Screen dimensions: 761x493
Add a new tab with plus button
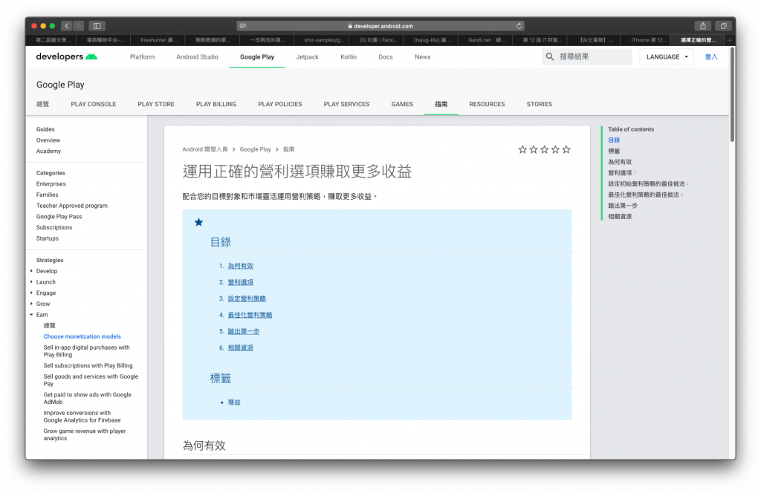tap(730, 40)
